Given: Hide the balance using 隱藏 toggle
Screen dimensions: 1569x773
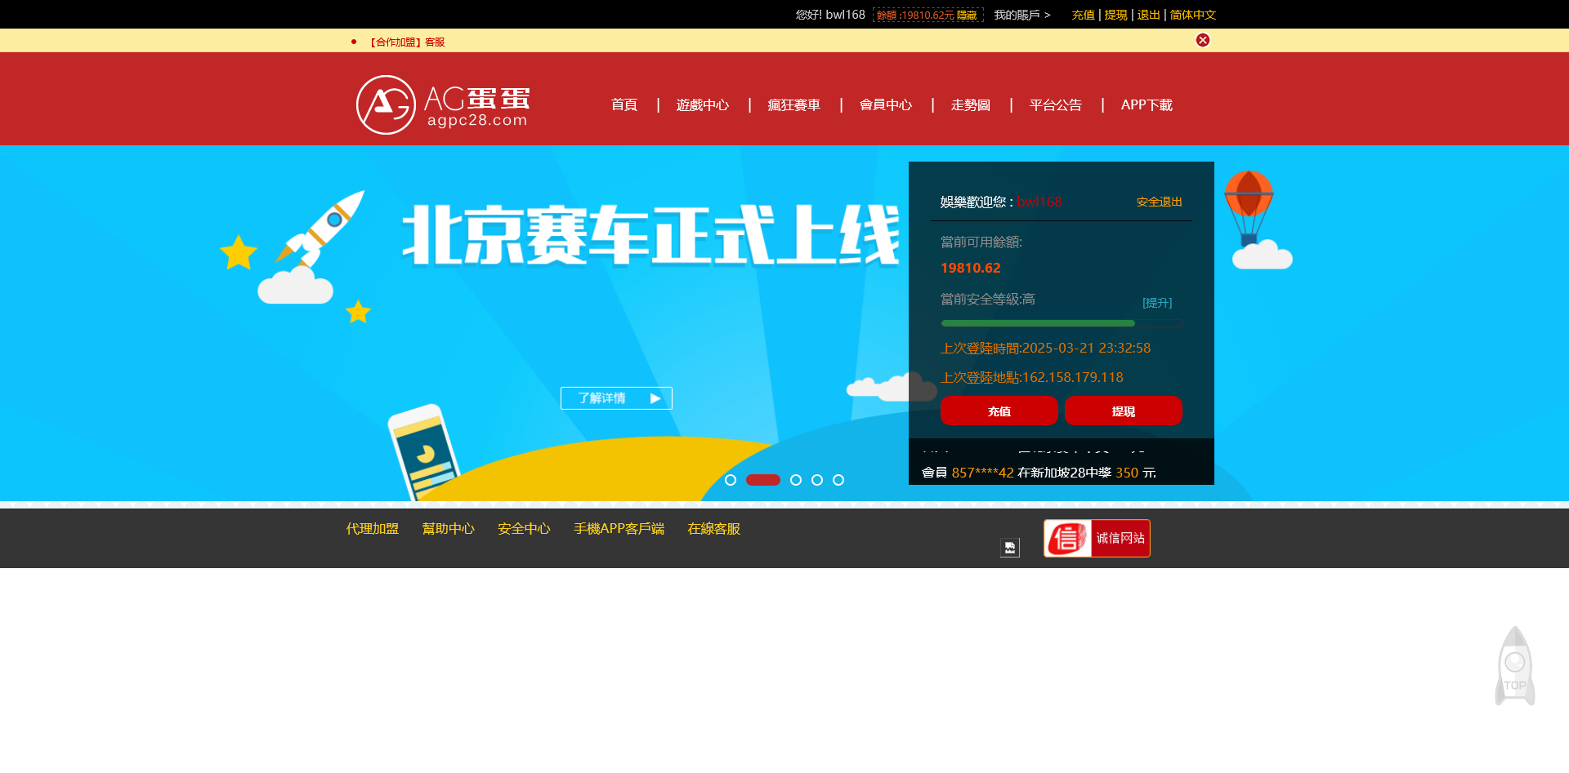Looking at the screenshot, I should pyautogui.click(x=968, y=15).
